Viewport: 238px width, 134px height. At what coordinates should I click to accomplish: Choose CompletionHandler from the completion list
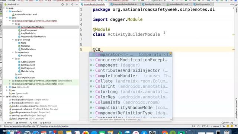(131, 76)
